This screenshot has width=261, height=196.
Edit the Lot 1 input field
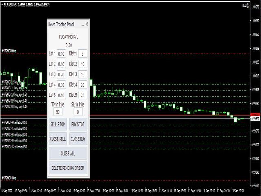click(61, 53)
